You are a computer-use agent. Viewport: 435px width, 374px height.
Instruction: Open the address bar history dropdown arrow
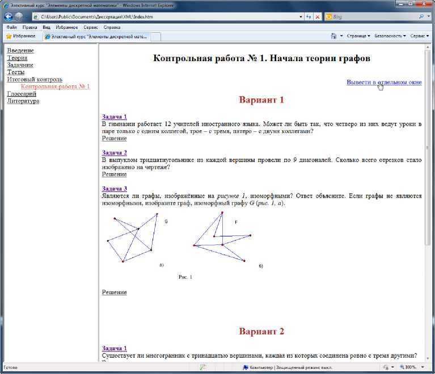pyautogui.click(x=301, y=17)
